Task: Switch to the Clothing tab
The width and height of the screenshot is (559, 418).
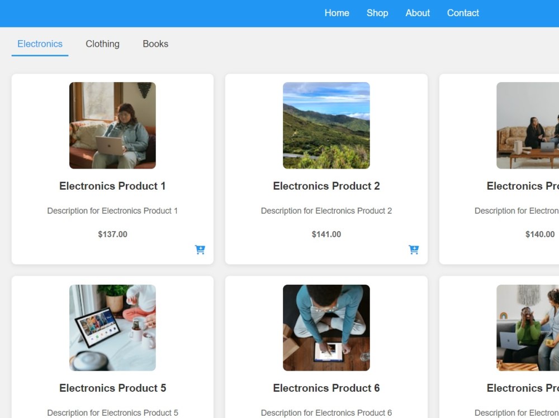Action: [102, 44]
